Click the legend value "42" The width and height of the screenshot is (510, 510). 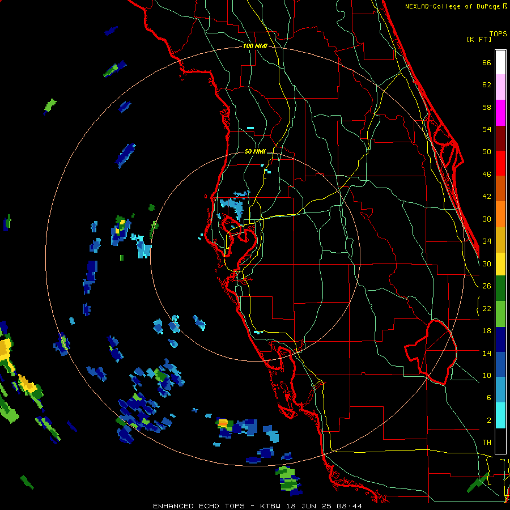coord(487,197)
